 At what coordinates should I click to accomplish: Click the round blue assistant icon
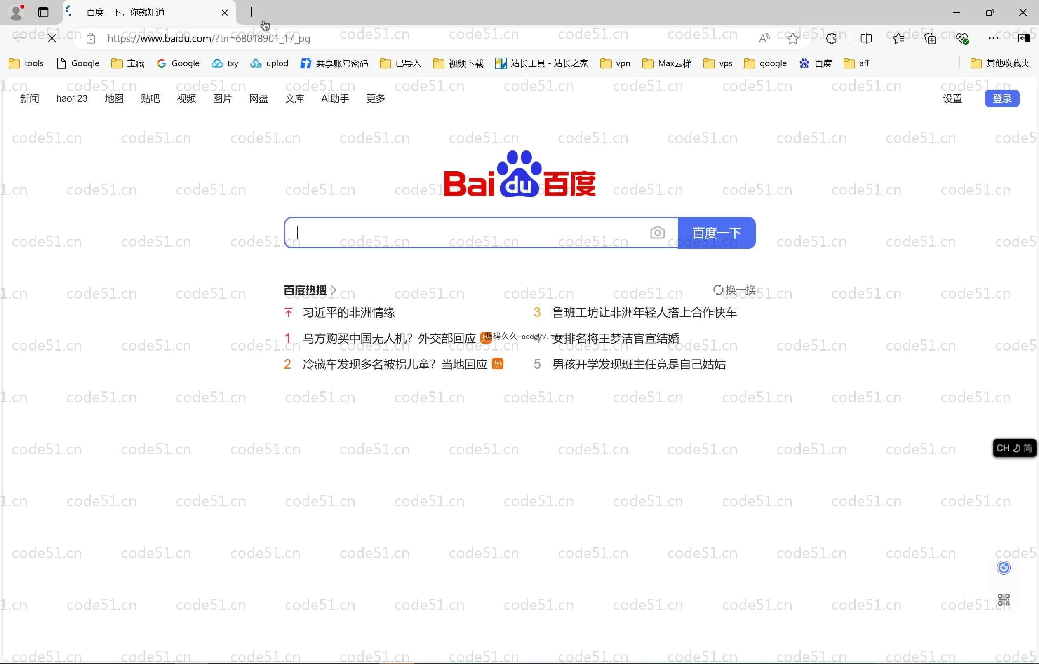point(1004,568)
